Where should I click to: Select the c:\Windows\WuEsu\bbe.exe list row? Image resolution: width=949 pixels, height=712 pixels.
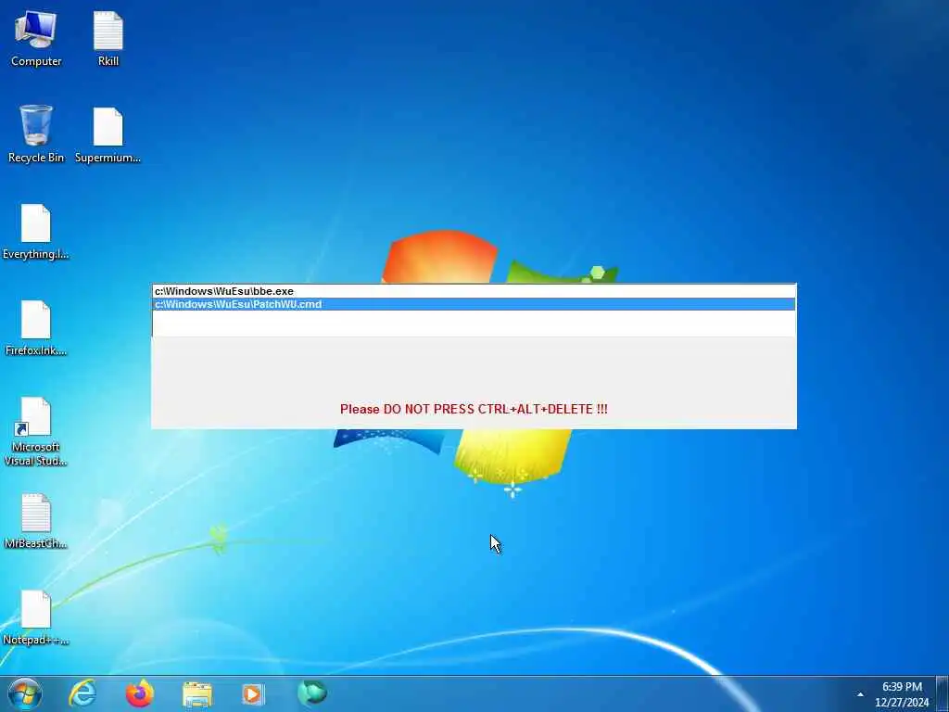pyautogui.click(x=474, y=291)
